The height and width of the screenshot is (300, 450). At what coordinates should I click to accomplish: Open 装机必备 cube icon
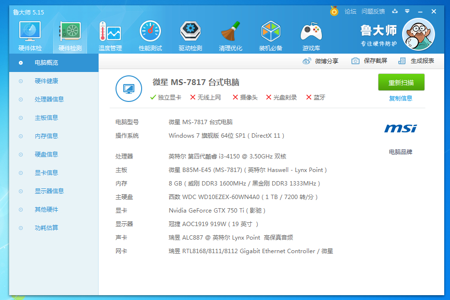pyautogui.click(x=271, y=31)
